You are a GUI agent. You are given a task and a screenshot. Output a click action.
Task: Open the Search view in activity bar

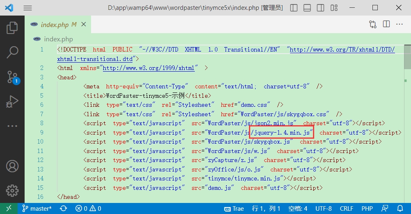tap(12, 52)
